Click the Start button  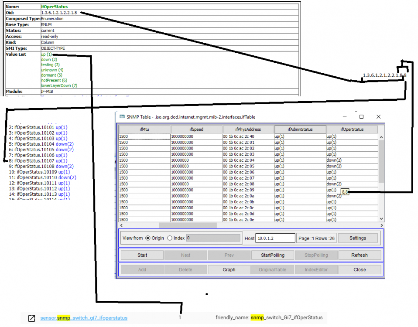click(142, 255)
